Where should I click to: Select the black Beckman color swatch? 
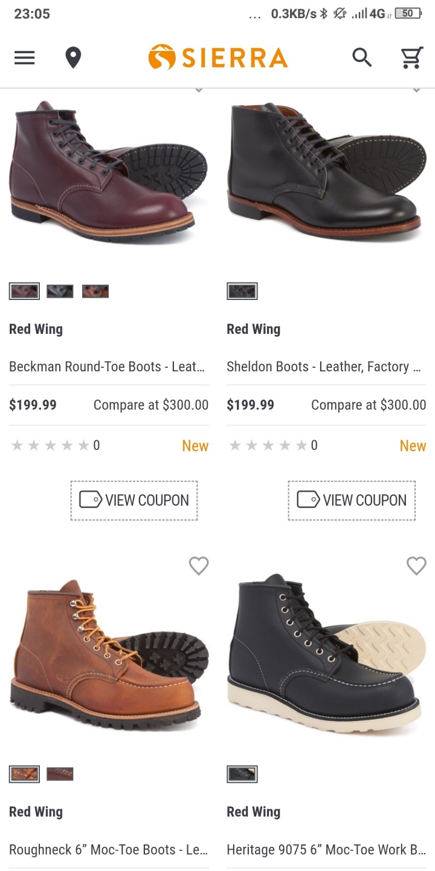pos(60,292)
